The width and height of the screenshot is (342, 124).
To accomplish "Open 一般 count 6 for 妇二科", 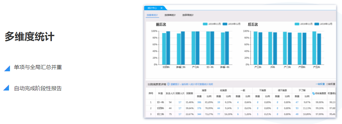I will (x=238, y=114).
